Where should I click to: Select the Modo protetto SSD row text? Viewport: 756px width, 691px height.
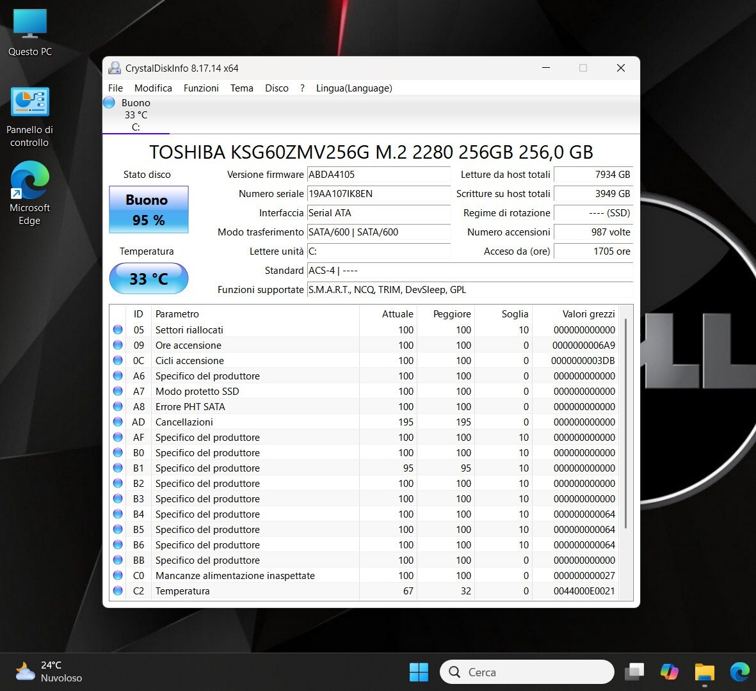pos(197,391)
